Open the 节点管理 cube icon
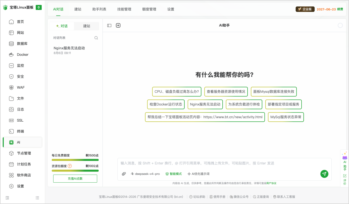The width and height of the screenshot is (349, 204). (11, 153)
